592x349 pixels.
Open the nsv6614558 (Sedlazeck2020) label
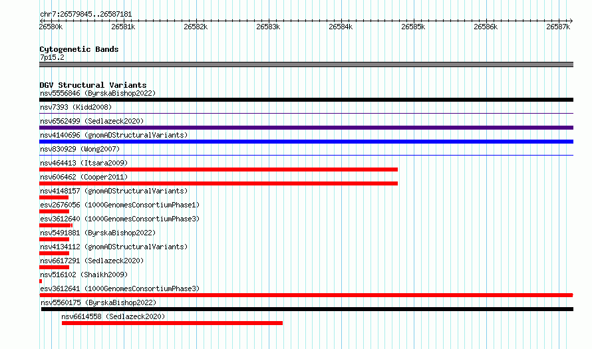click(113, 316)
